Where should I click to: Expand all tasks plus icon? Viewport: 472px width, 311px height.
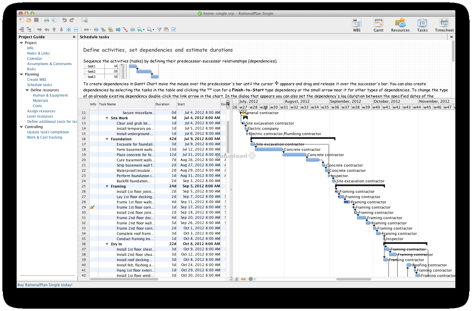point(69,29)
